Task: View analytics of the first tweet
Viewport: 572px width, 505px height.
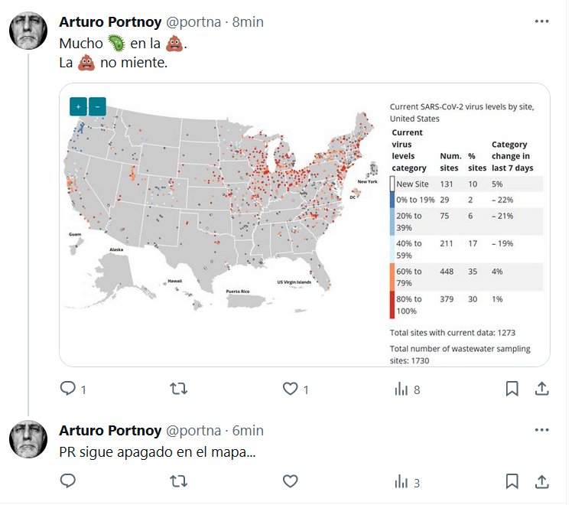Action: point(401,389)
